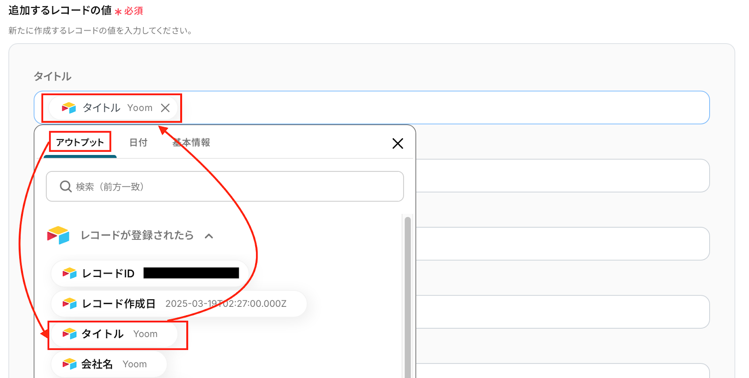The height and width of the screenshot is (378, 749).
Task: Select the レコードID output item
Action: 150,274
